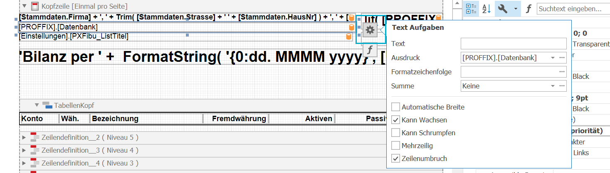Click the Transparent property value
Screen dimensions: 610x173
click(591, 44)
